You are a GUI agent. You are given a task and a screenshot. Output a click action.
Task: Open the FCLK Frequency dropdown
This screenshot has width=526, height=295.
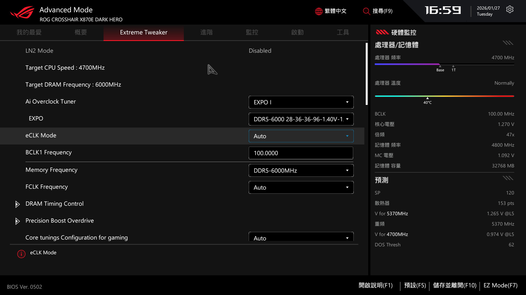[x=301, y=187]
